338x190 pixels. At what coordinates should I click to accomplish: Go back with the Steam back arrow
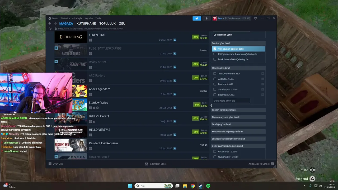pos(50,23)
